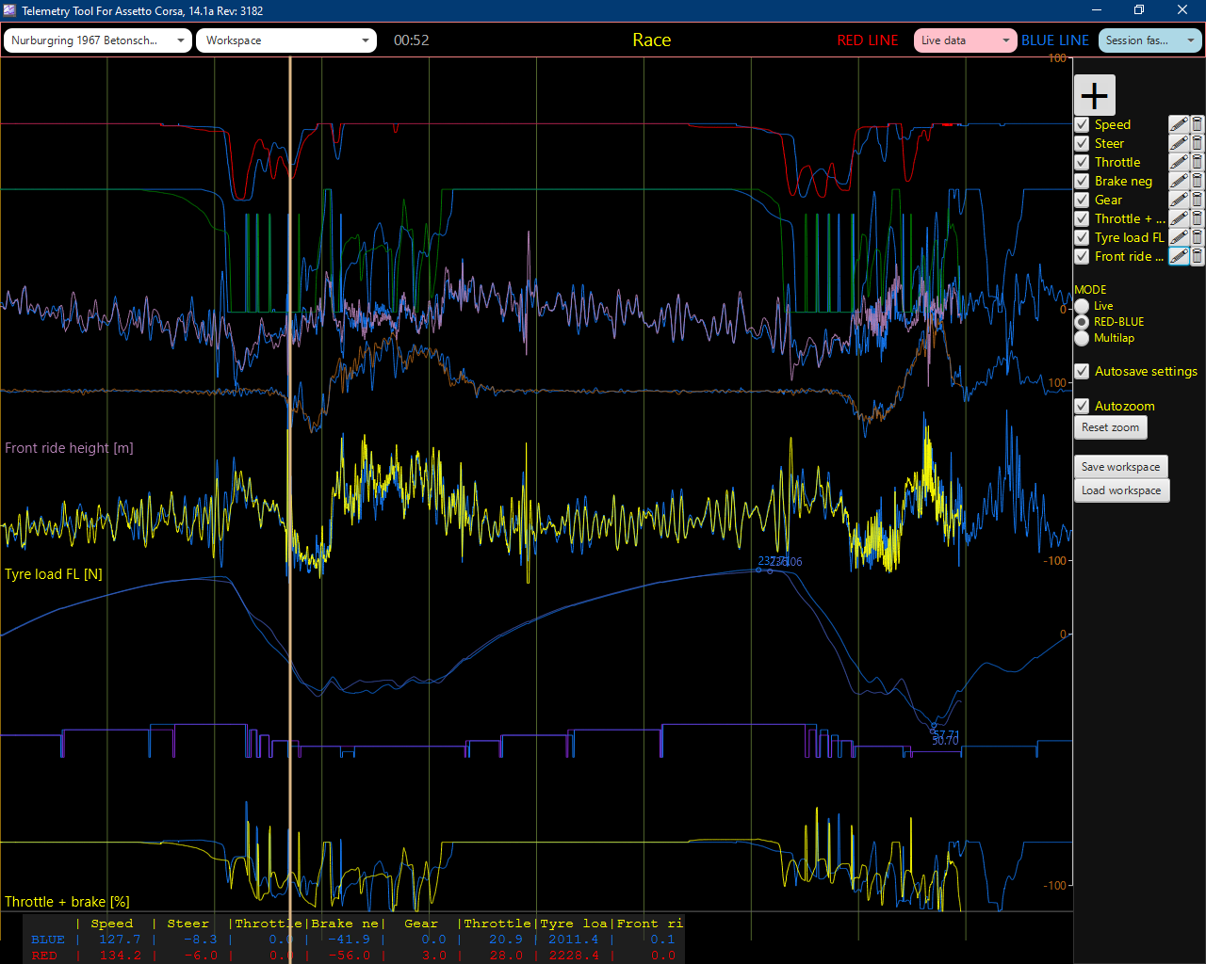Toggle the Gear channel checkbox
This screenshot has width=1206, height=964.
click(1082, 200)
